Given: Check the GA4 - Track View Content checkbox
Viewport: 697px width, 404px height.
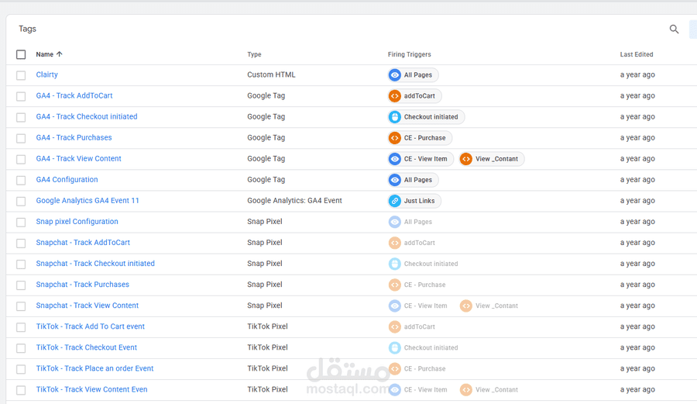Looking at the screenshot, I should (x=21, y=159).
